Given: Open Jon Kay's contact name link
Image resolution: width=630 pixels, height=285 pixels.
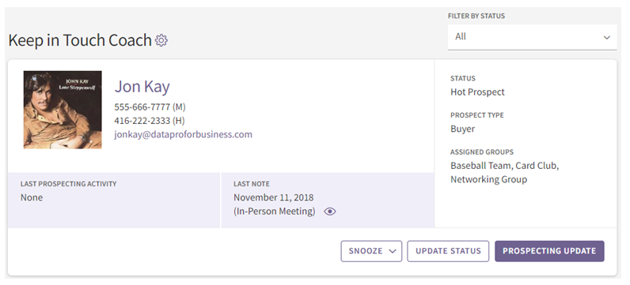Looking at the screenshot, I should pos(142,86).
